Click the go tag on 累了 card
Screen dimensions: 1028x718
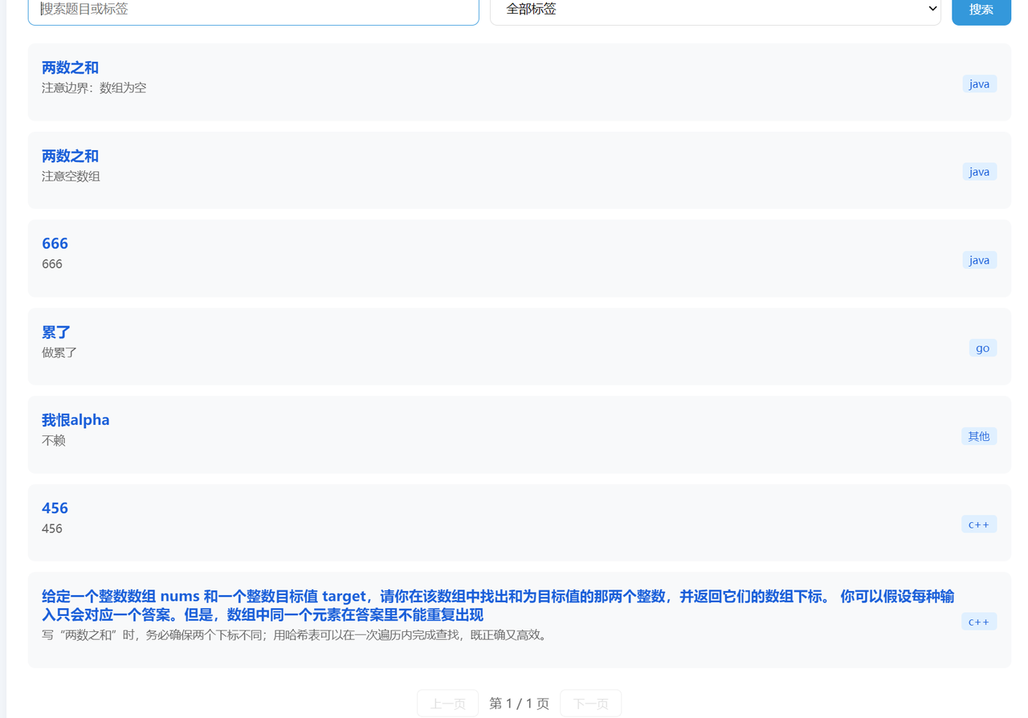coord(983,348)
